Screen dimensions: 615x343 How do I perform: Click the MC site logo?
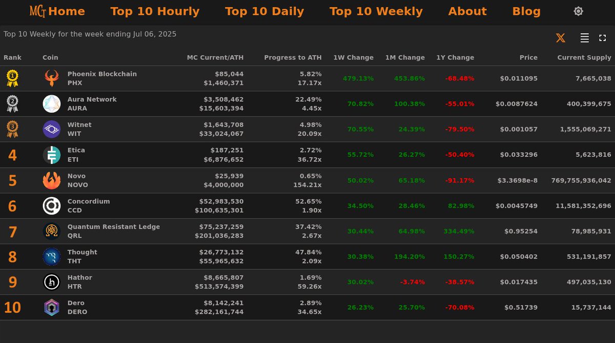[x=38, y=11]
